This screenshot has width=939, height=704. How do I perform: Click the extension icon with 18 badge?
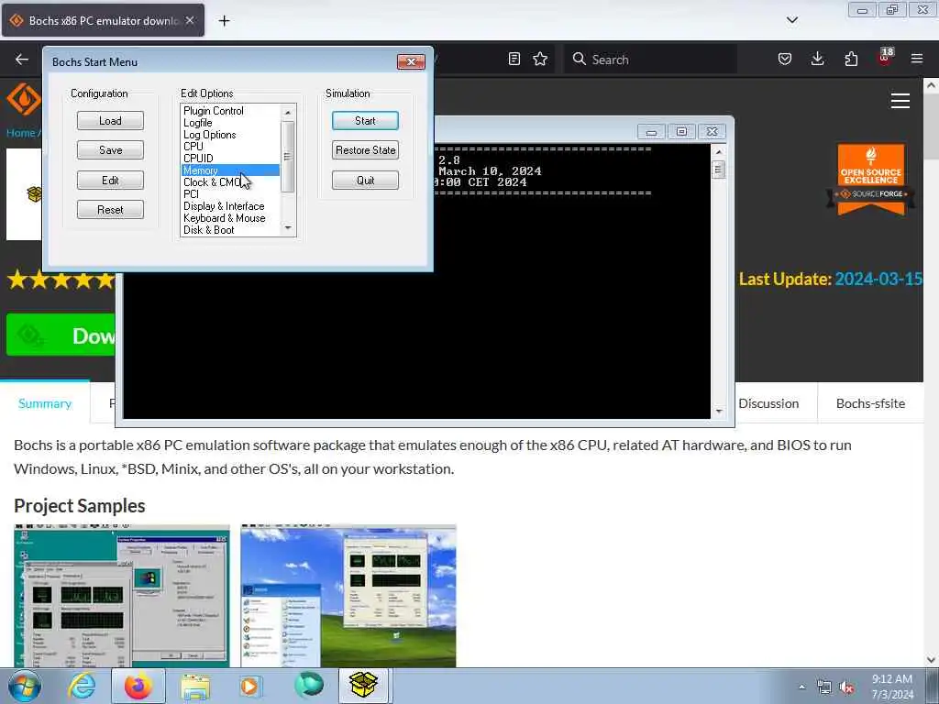(885, 58)
